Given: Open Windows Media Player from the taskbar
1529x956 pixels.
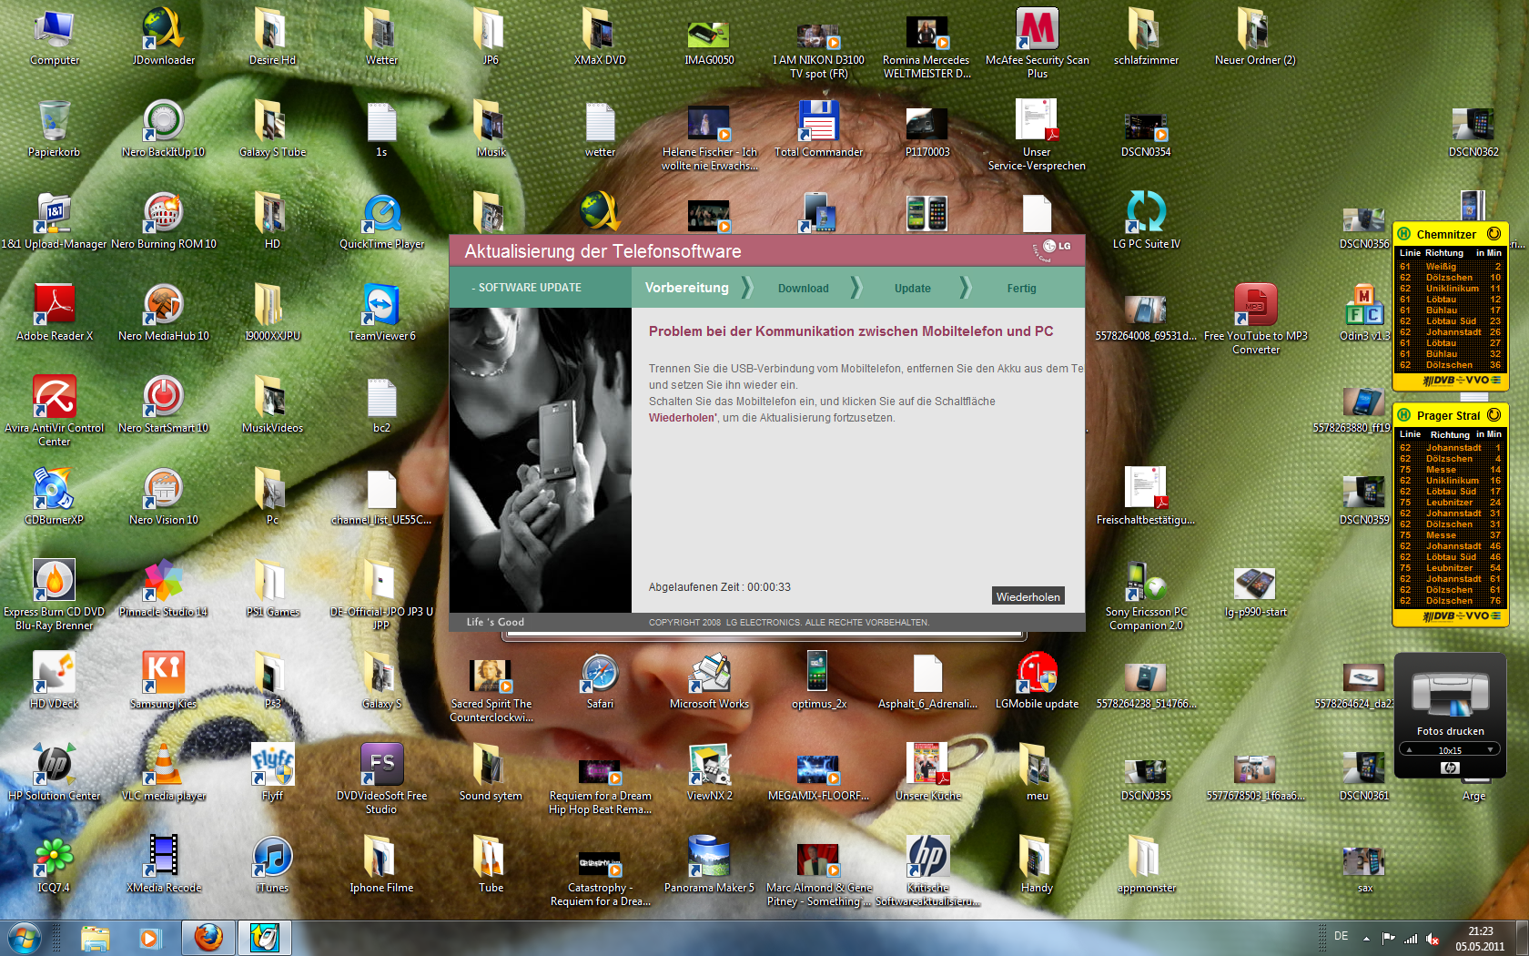Looking at the screenshot, I should click(149, 937).
